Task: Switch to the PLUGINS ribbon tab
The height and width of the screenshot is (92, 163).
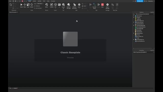Action: (53, 1)
